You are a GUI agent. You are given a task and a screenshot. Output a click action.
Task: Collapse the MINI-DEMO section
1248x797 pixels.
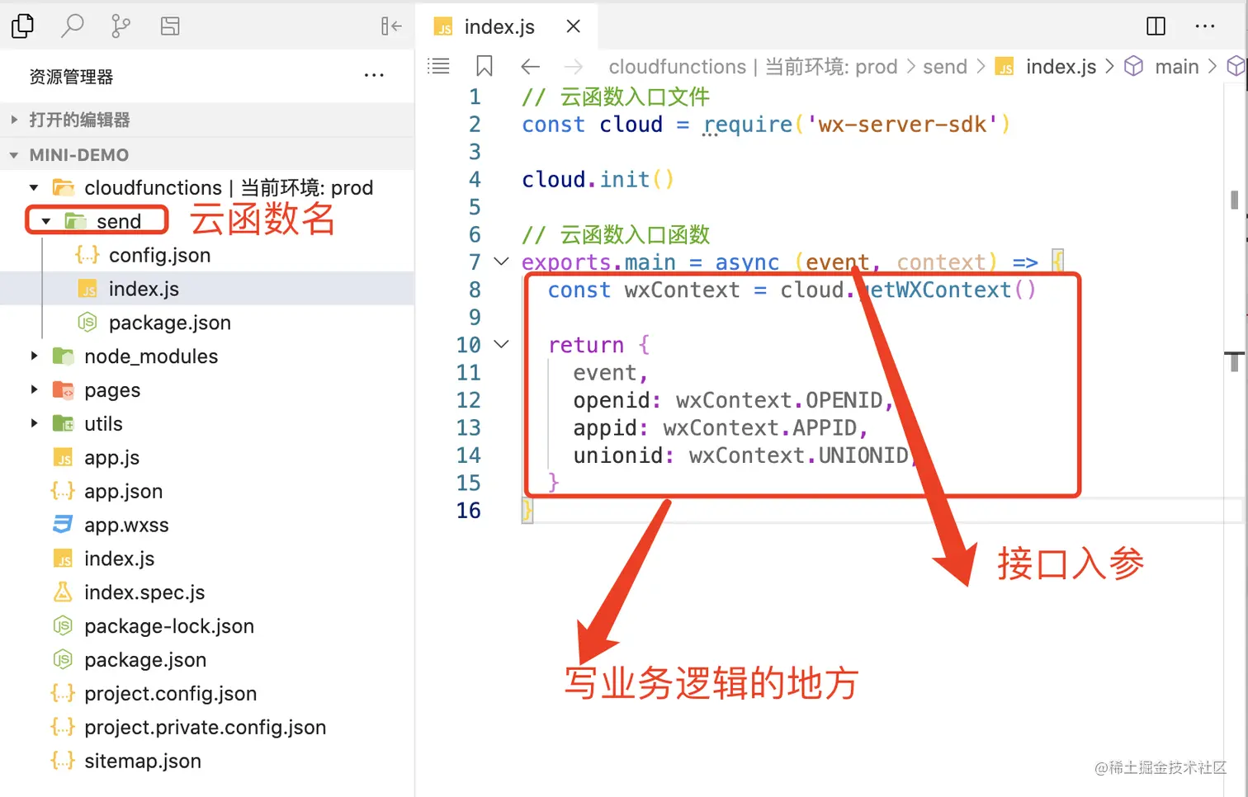click(207, 154)
